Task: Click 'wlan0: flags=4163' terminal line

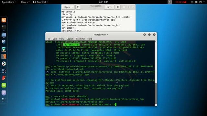Action: coord(86,42)
